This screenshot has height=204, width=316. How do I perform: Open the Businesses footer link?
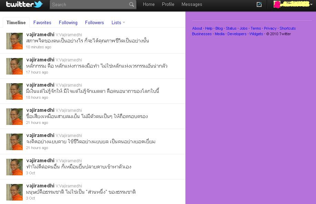tap(202, 34)
